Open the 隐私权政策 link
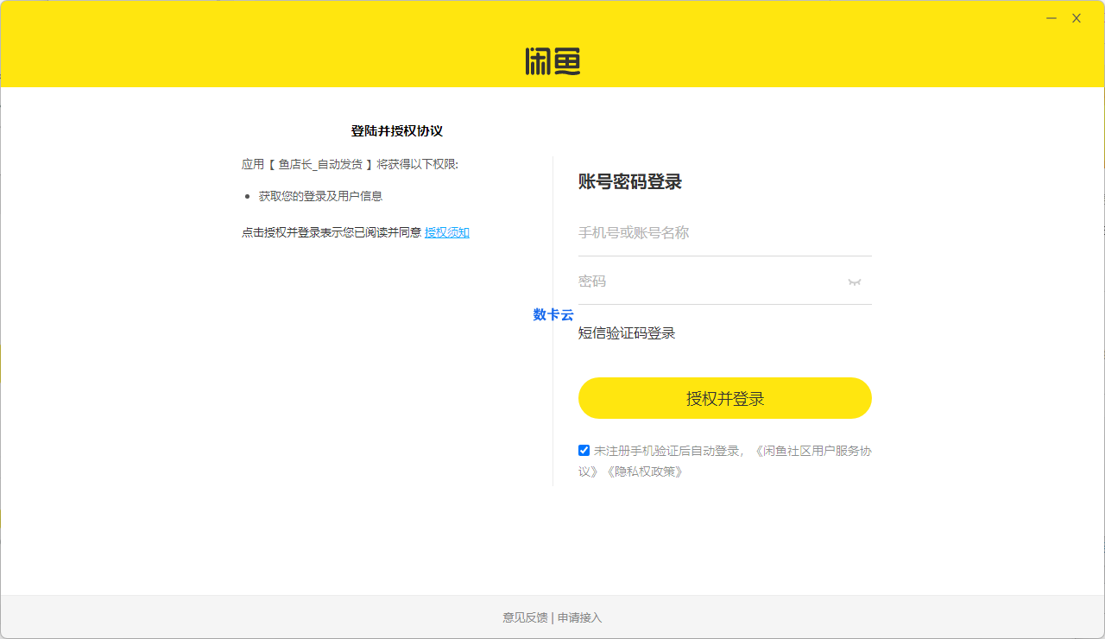Screen dimensions: 1105x639 point(644,471)
